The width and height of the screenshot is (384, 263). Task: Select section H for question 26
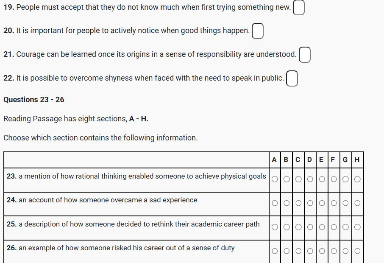tap(357, 251)
